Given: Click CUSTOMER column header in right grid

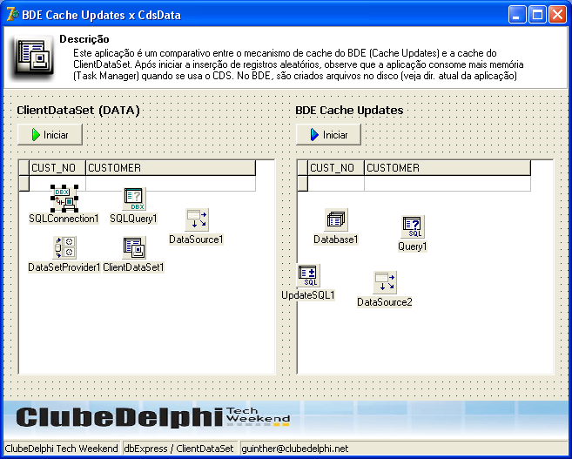Looking at the screenshot, I should point(448,168).
